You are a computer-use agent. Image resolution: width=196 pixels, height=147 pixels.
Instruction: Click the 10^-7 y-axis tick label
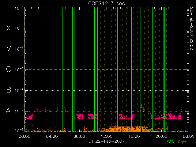[x=19, y=90]
